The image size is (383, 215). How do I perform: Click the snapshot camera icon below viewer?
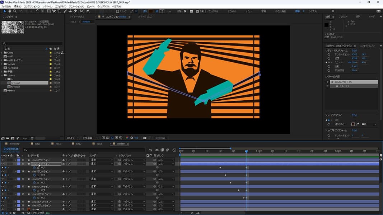[x=145, y=138]
